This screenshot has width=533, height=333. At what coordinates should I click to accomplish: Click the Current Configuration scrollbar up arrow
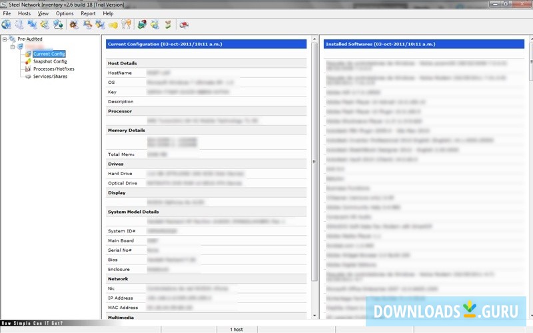[314, 39]
